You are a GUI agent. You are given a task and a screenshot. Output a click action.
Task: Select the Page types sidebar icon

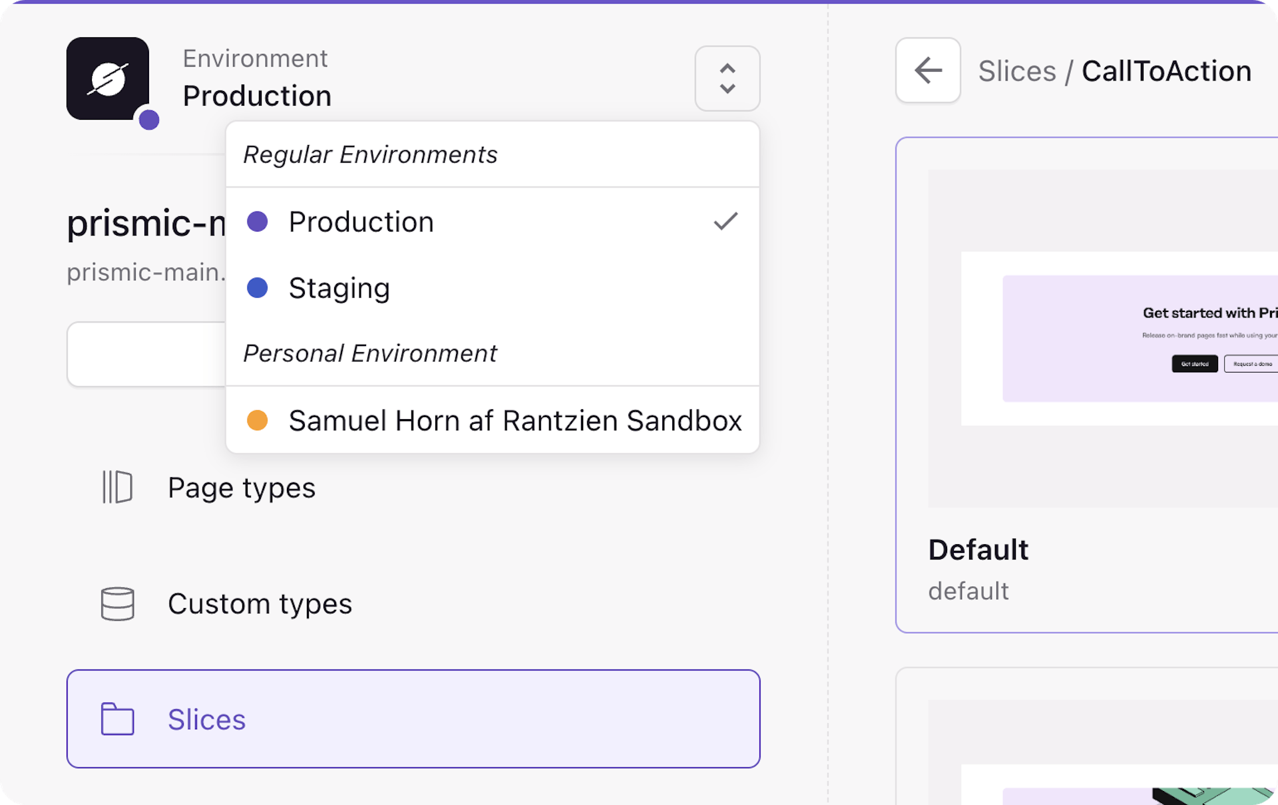(x=117, y=488)
